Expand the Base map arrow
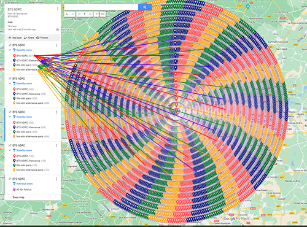 pos(10,198)
